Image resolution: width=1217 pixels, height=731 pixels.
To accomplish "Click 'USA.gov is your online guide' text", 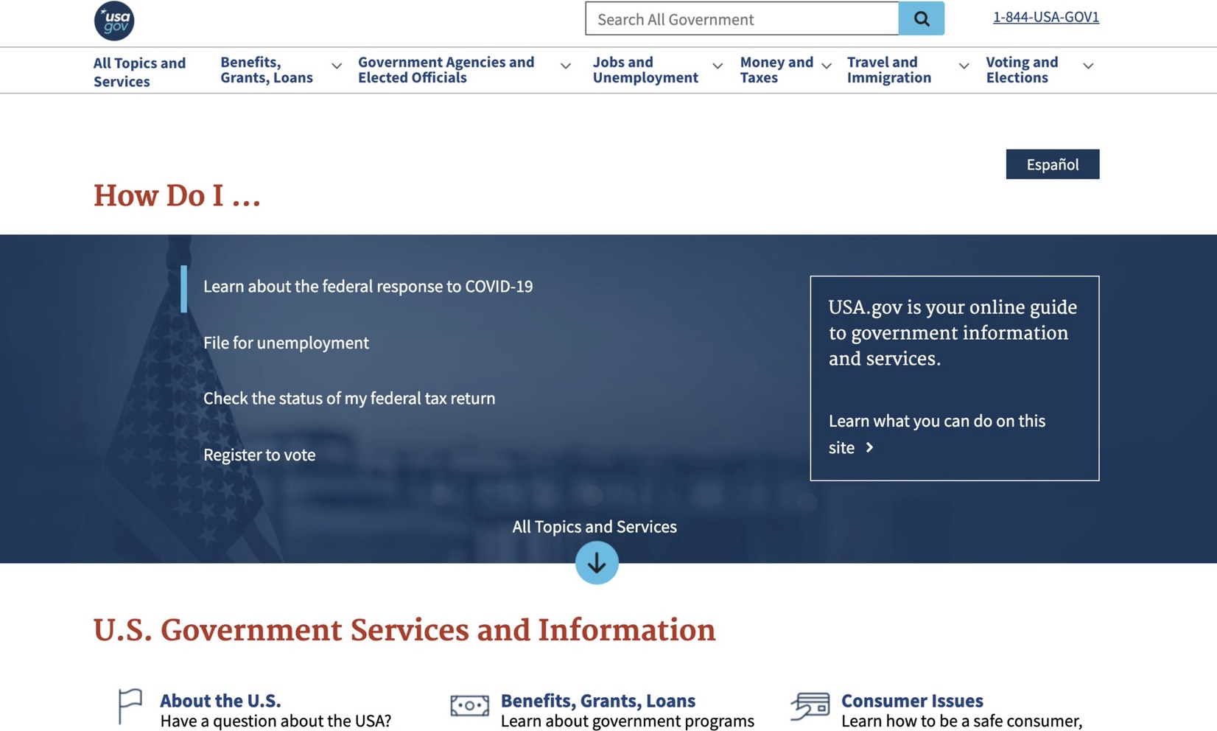I will point(953,332).
